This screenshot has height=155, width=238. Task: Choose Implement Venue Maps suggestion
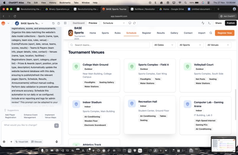(50, 116)
